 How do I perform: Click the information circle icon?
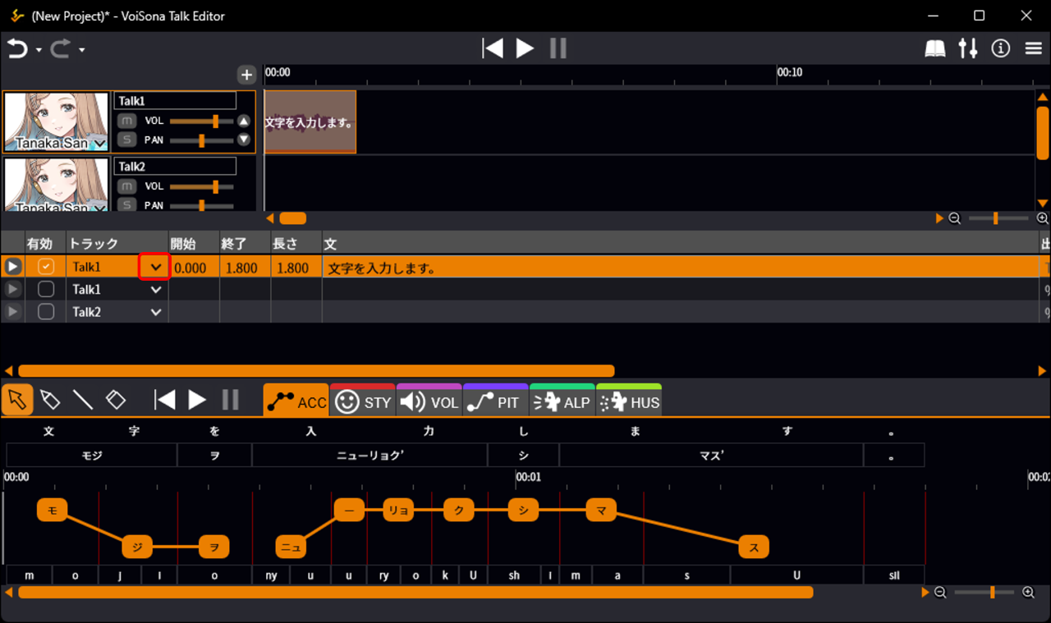1000,49
